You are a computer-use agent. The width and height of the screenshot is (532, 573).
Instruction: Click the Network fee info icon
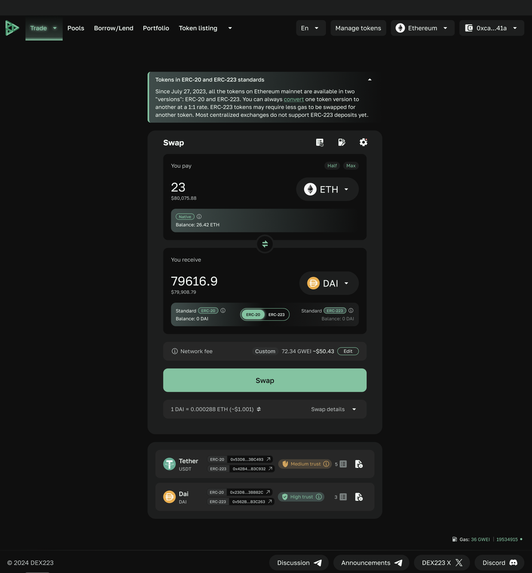pyautogui.click(x=175, y=351)
